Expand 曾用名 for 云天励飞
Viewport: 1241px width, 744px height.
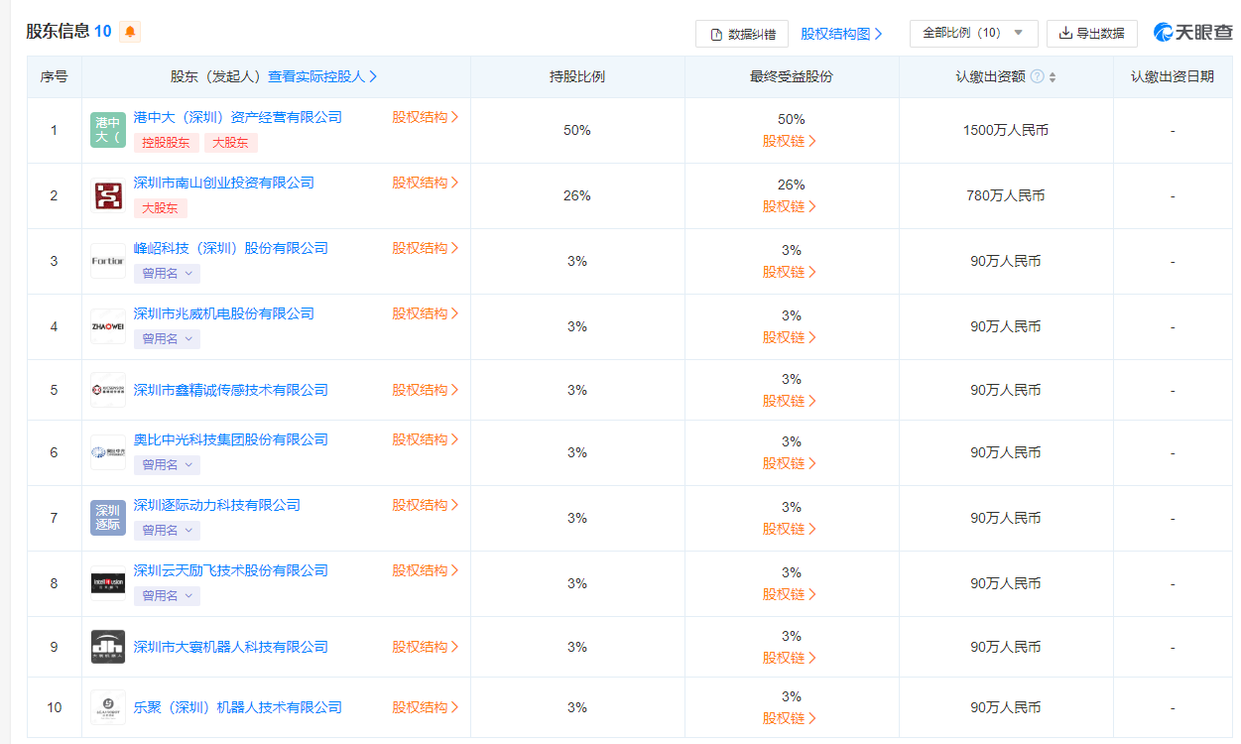tap(167, 596)
